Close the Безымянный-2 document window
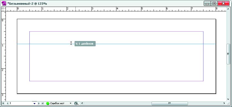This screenshot has width=232, height=107. [223, 3]
